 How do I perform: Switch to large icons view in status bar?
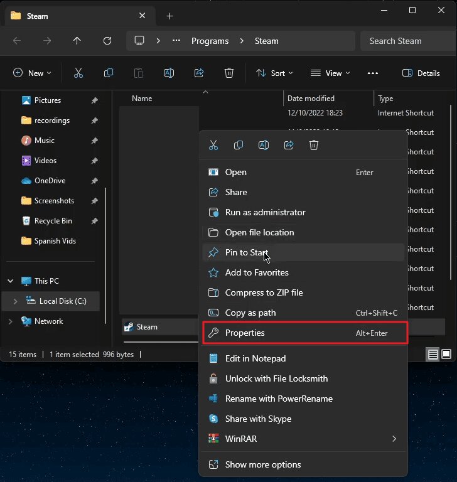point(446,354)
